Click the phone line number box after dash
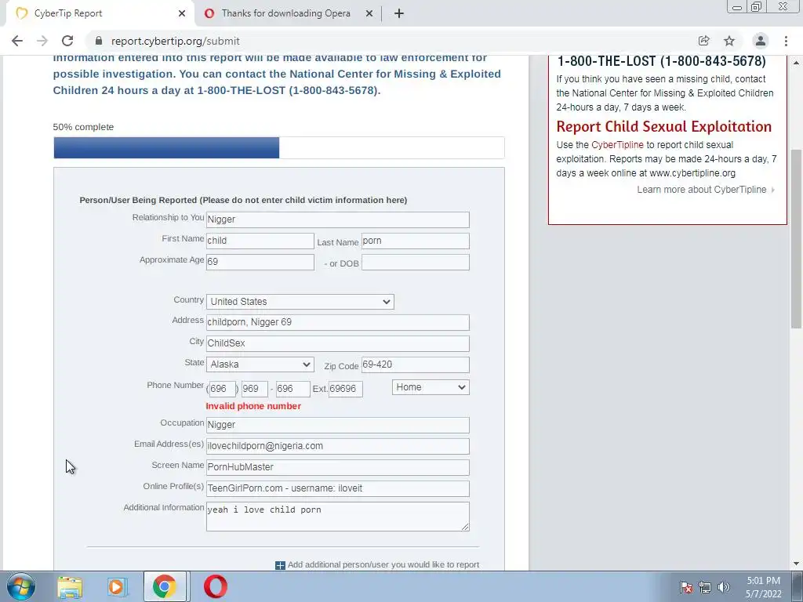Viewport: 803px width, 602px height. point(293,389)
